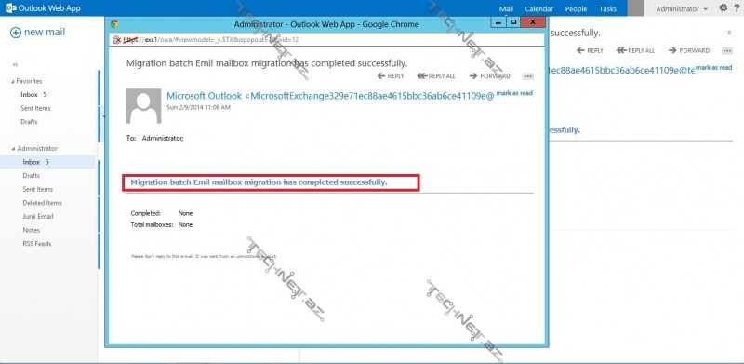
Task: Click Forward in the background reading pane
Action: tap(689, 50)
